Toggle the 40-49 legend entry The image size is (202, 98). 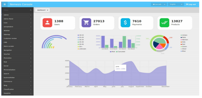coord(81,44)
